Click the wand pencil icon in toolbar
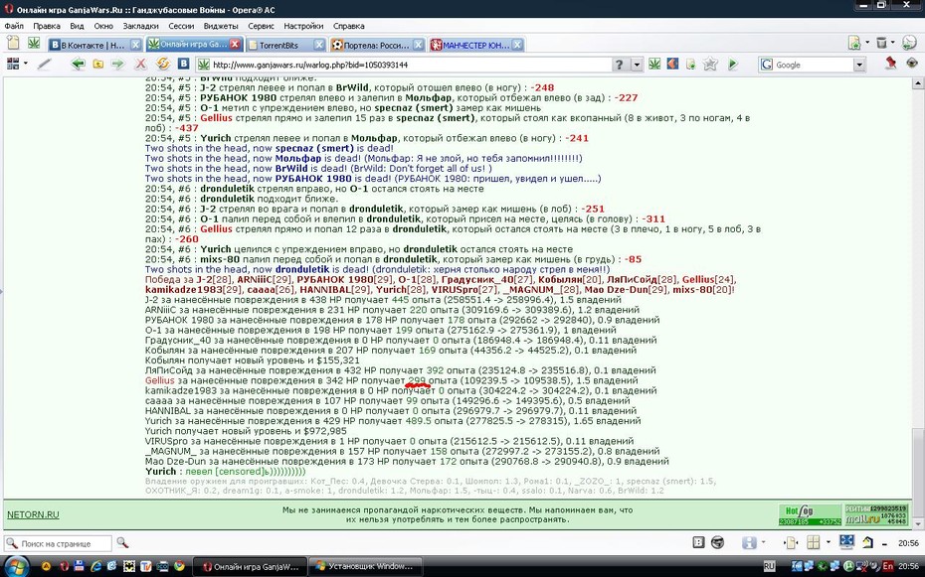The image size is (925, 577). tap(44, 65)
